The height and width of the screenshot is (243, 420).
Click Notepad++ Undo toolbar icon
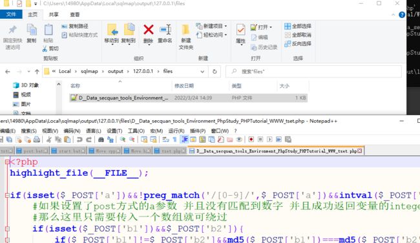pos(79,140)
